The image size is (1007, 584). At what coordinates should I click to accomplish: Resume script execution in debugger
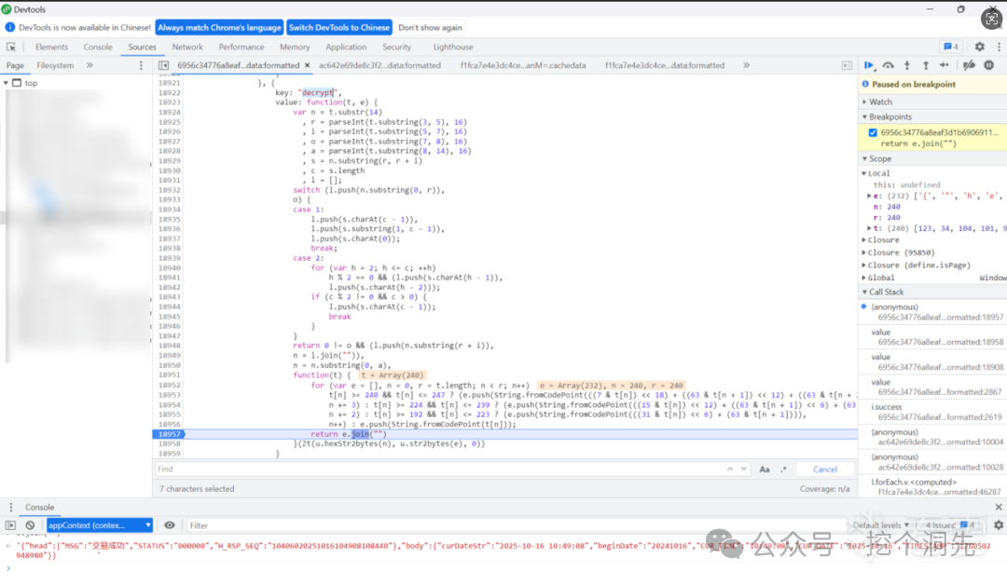pos(869,65)
